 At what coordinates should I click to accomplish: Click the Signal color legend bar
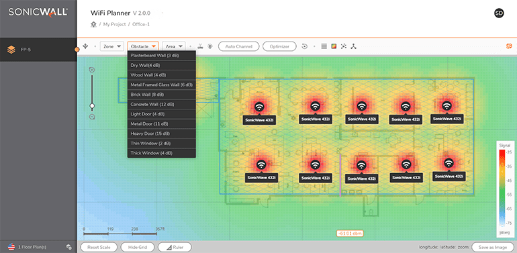(502, 189)
